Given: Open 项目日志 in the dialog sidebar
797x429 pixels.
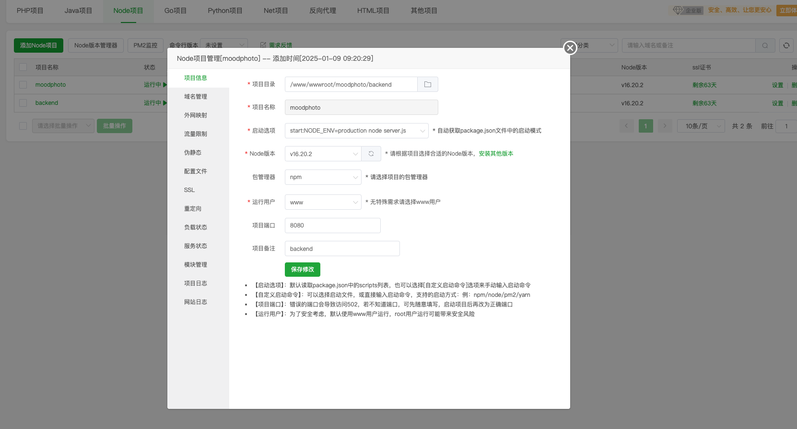Looking at the screenshot, I should 198,283.
